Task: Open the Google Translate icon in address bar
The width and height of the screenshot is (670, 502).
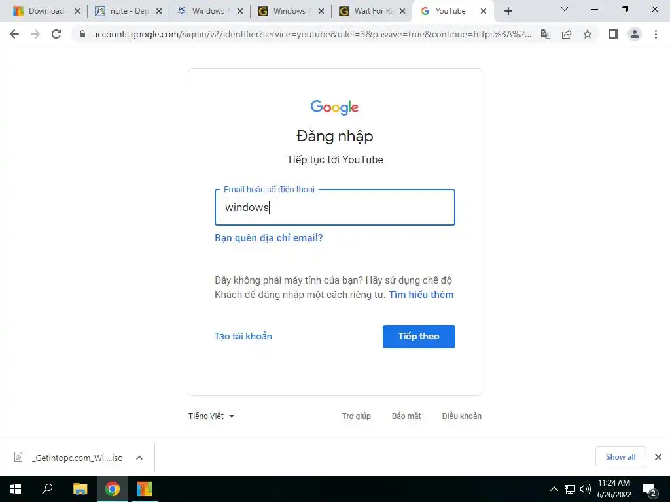Action: click(546, 34)
